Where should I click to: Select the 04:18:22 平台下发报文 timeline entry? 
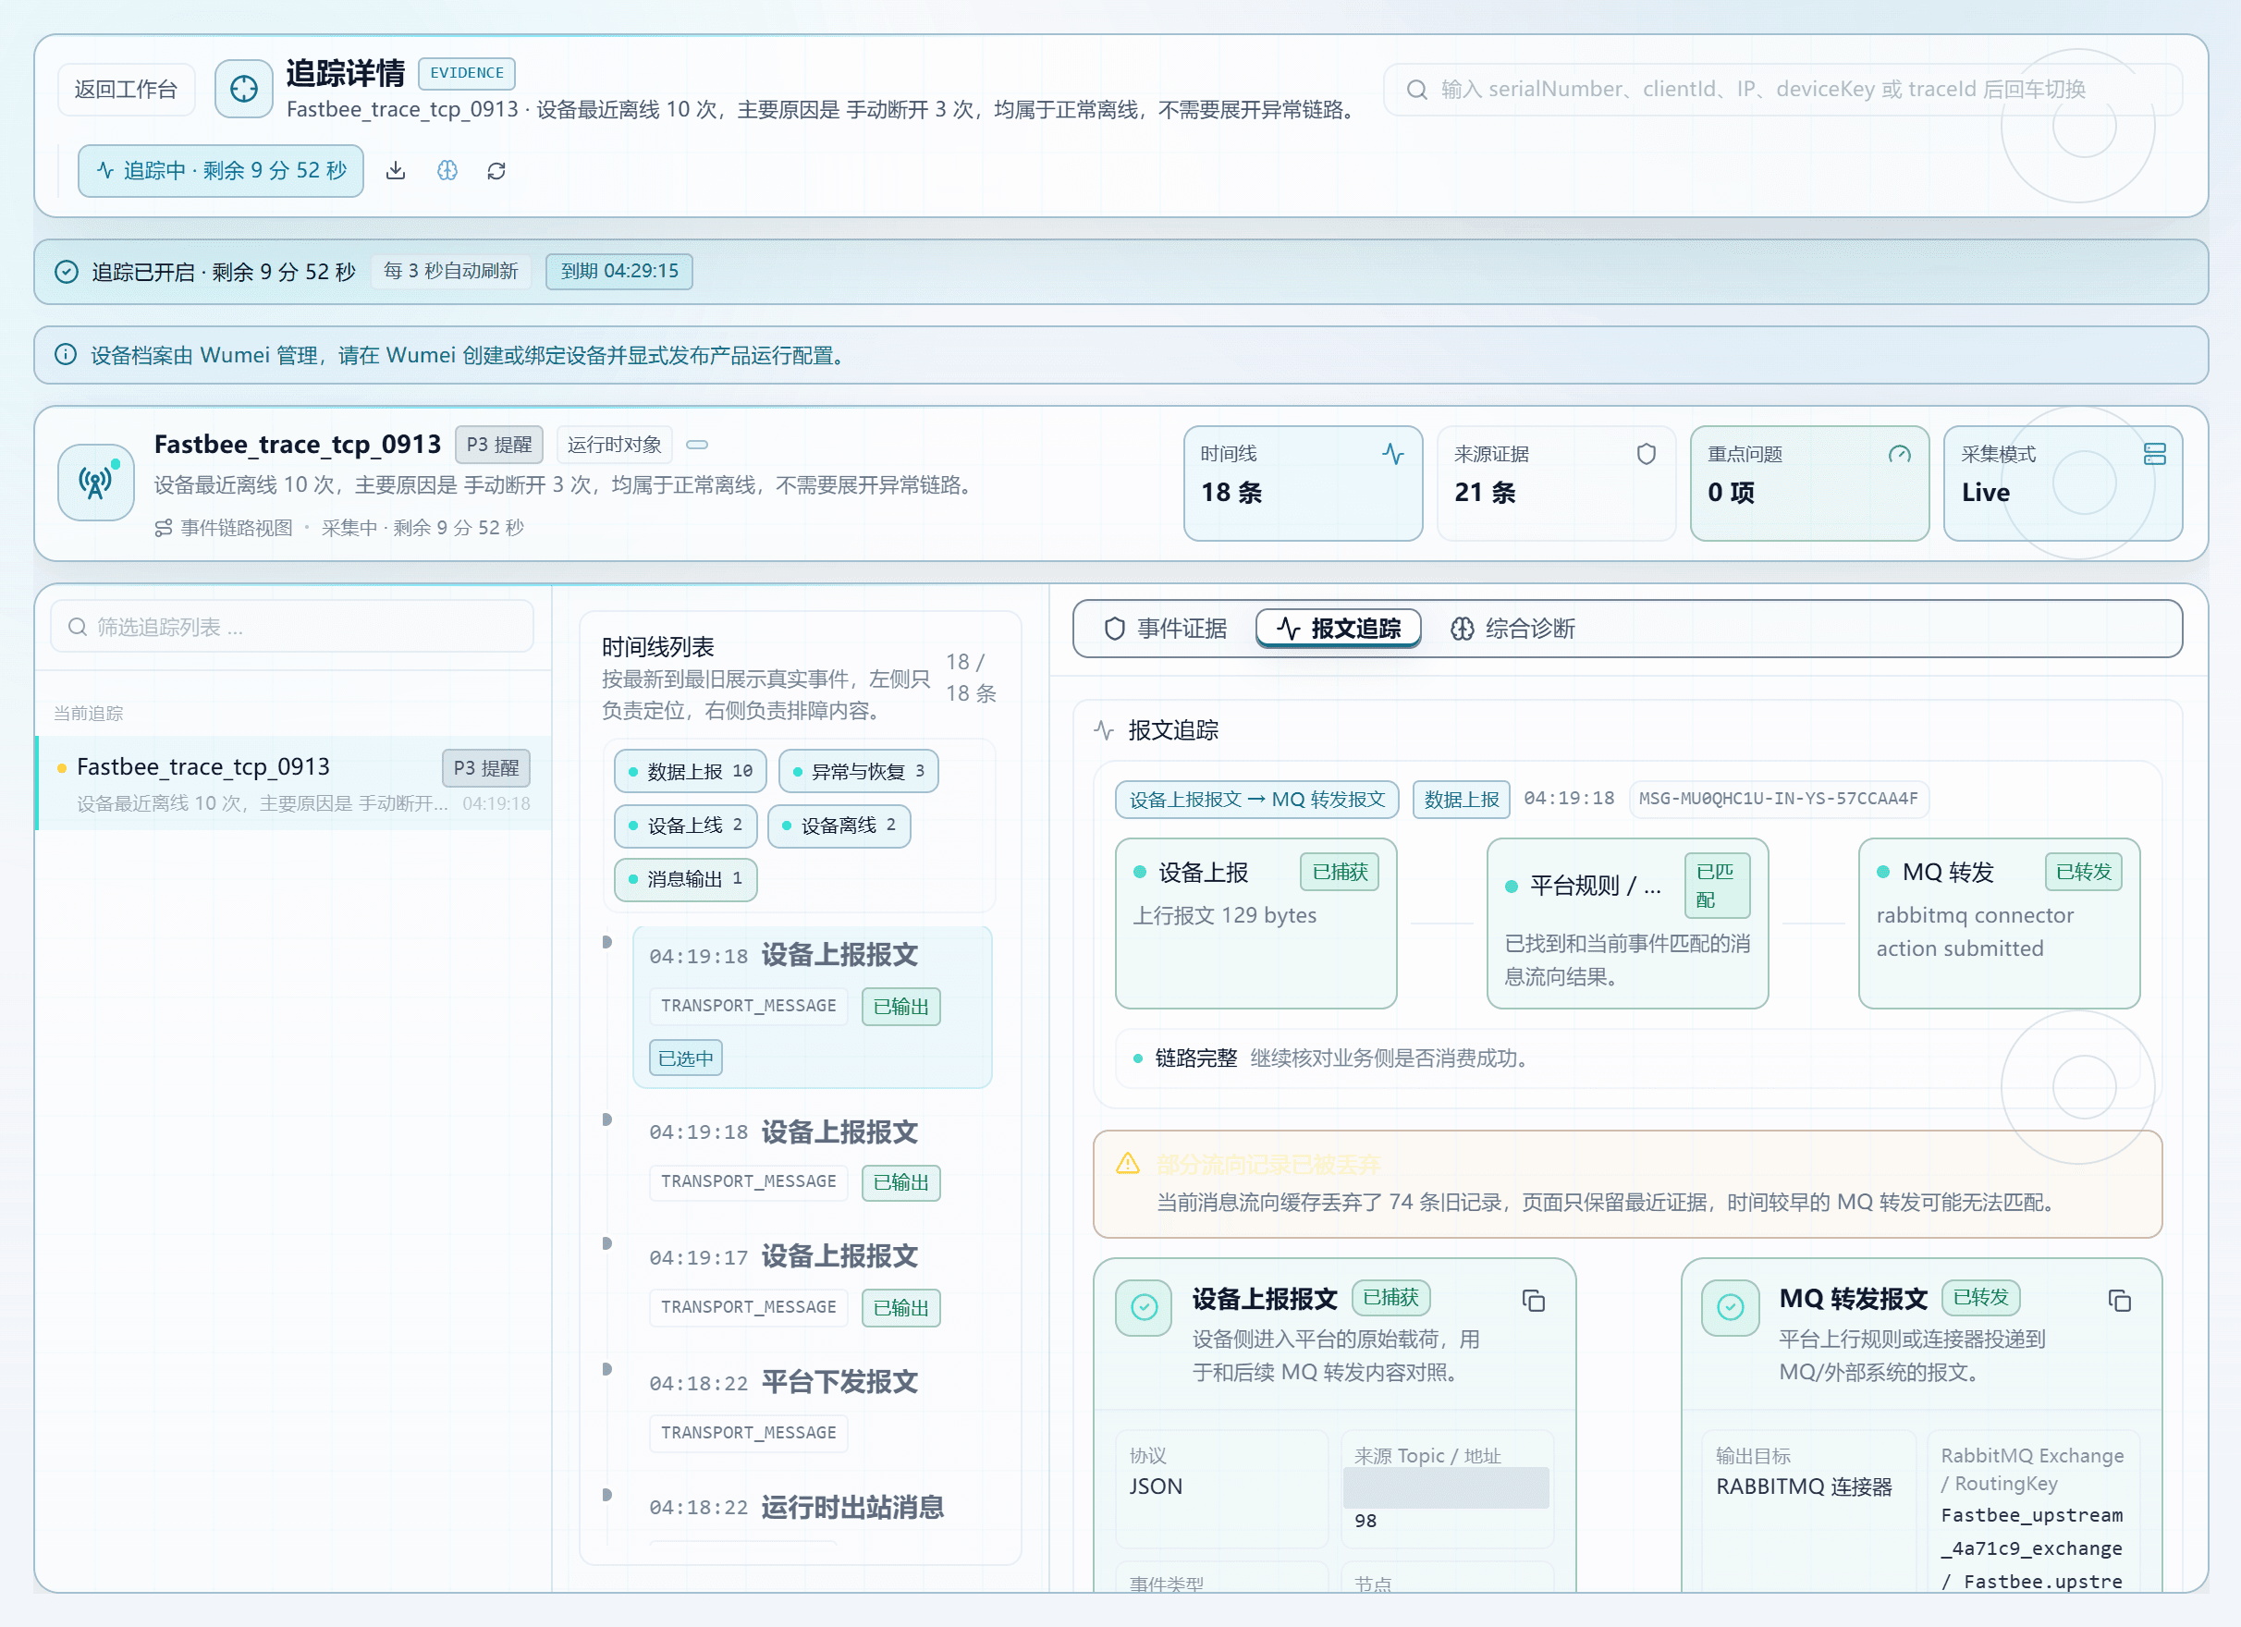pos(811,1407)
